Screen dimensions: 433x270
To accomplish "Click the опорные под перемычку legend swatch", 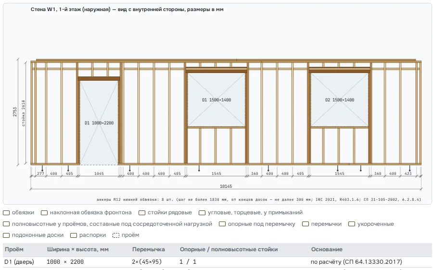I will click(222, 224).
